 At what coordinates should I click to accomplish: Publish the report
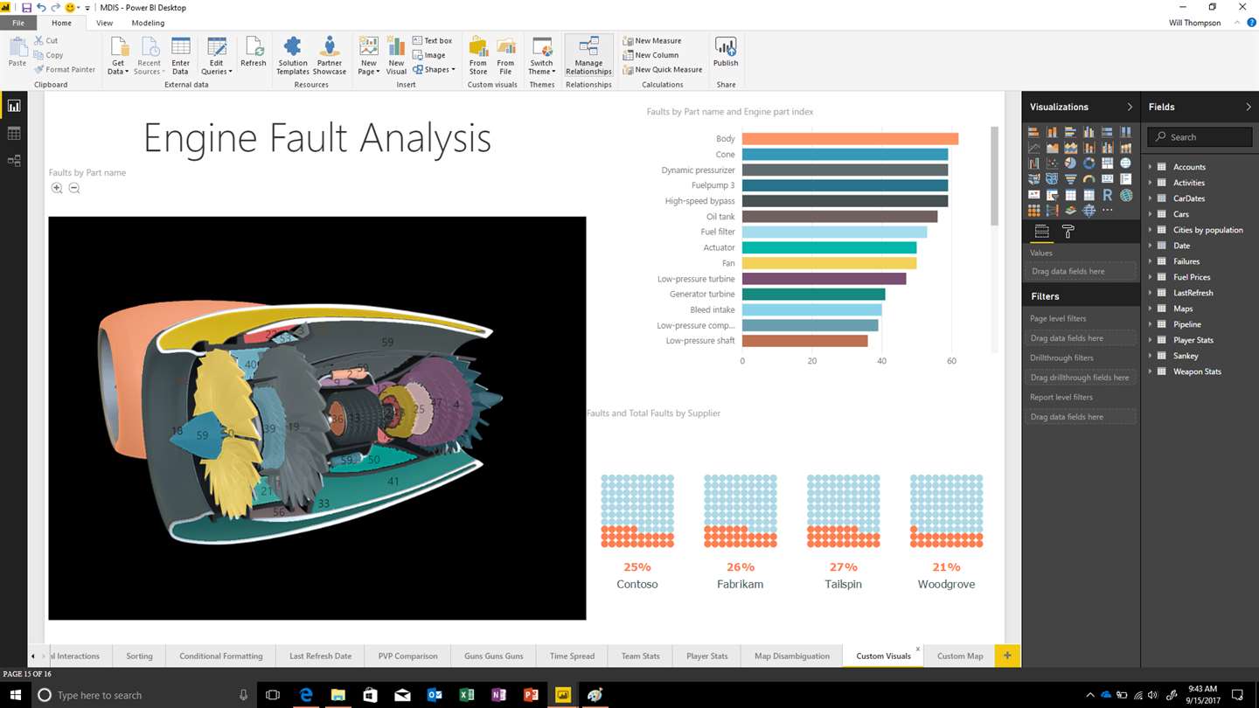click(726, 52)
